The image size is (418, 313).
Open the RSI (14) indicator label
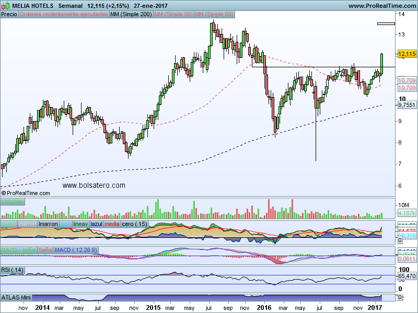coord(13,270)
